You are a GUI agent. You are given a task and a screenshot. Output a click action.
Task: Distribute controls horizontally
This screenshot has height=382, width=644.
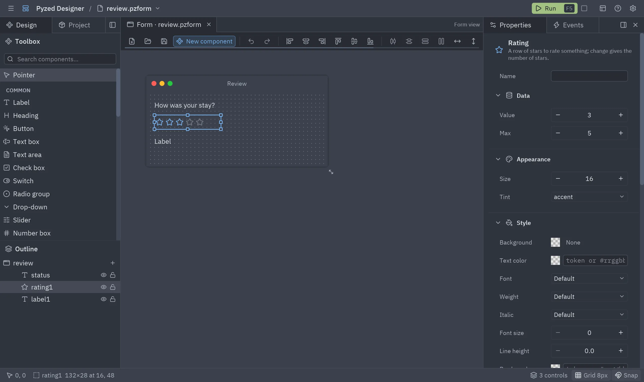[393, 41]
